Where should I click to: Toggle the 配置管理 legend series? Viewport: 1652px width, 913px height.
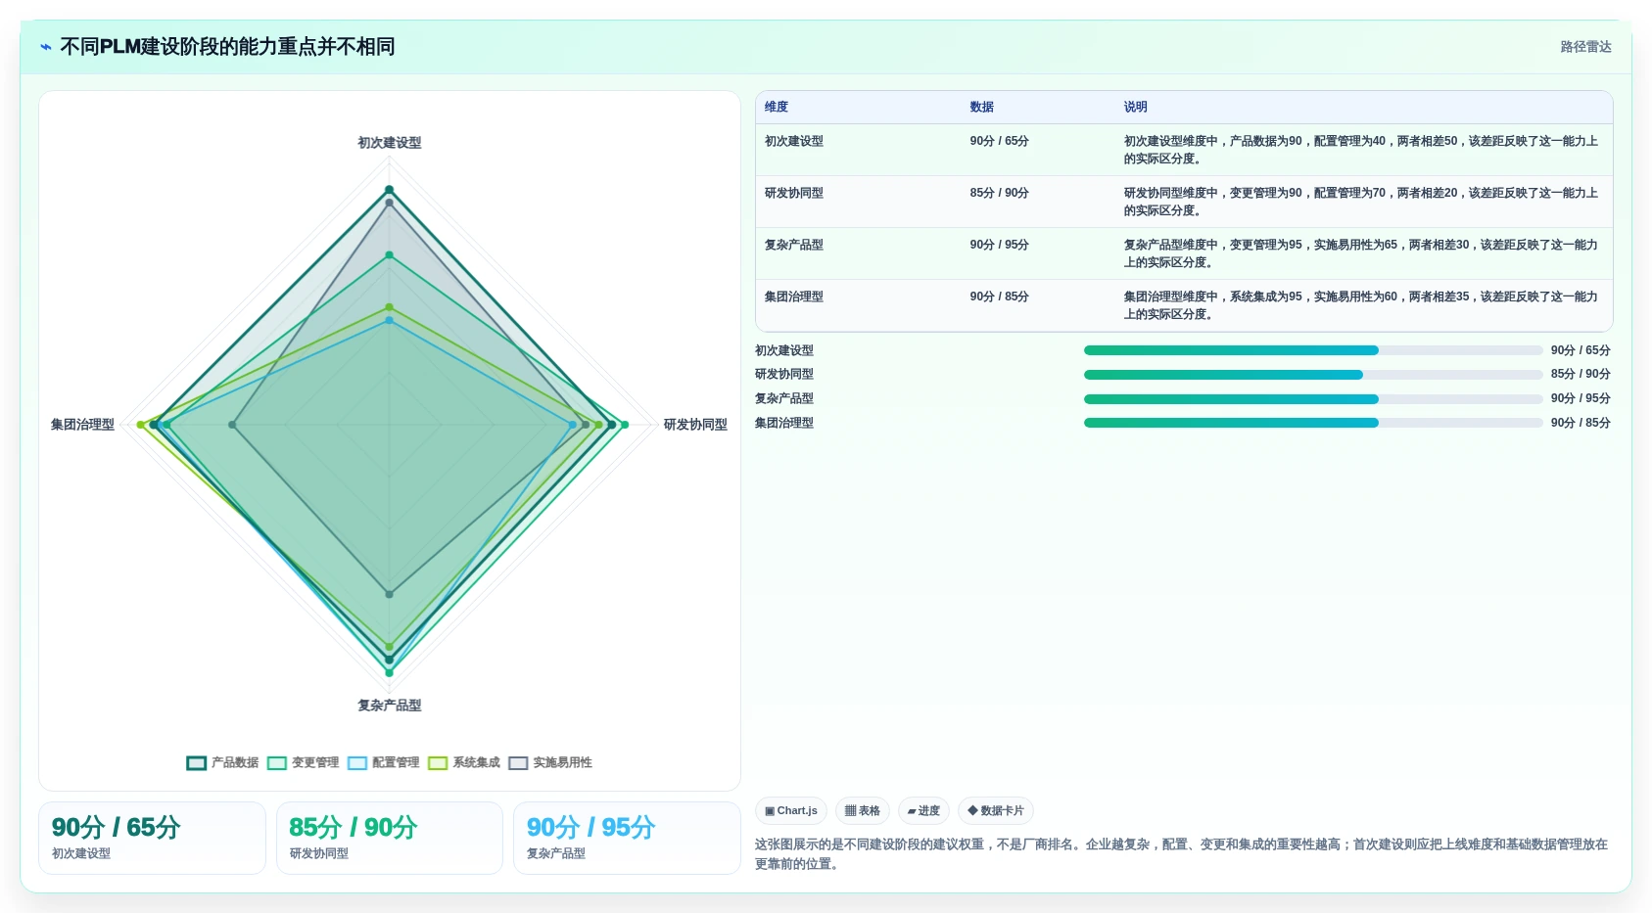383,762
